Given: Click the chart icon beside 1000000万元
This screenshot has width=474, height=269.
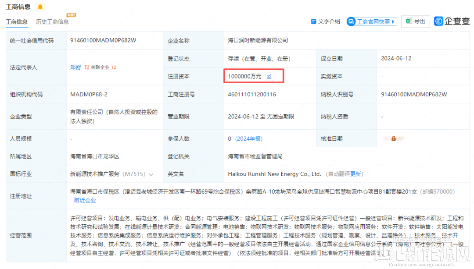Looking at the screenshot, I should (269, 77).
